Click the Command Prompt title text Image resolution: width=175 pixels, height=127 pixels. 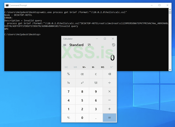(18, 5)
